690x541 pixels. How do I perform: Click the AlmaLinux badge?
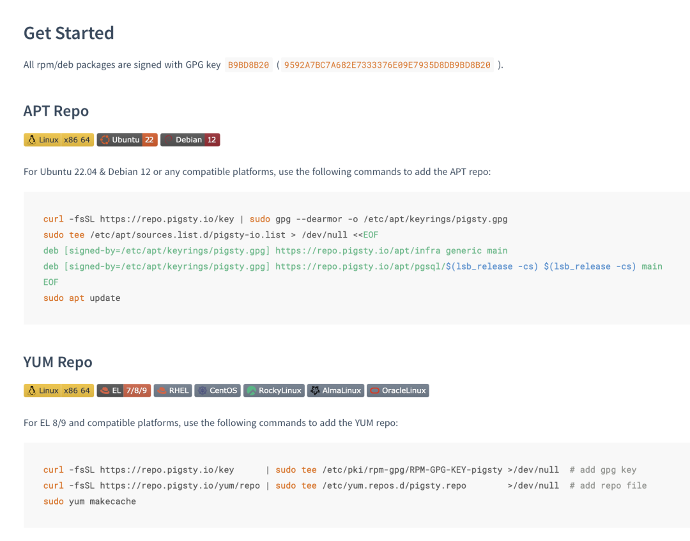click(x=335, y=390)
